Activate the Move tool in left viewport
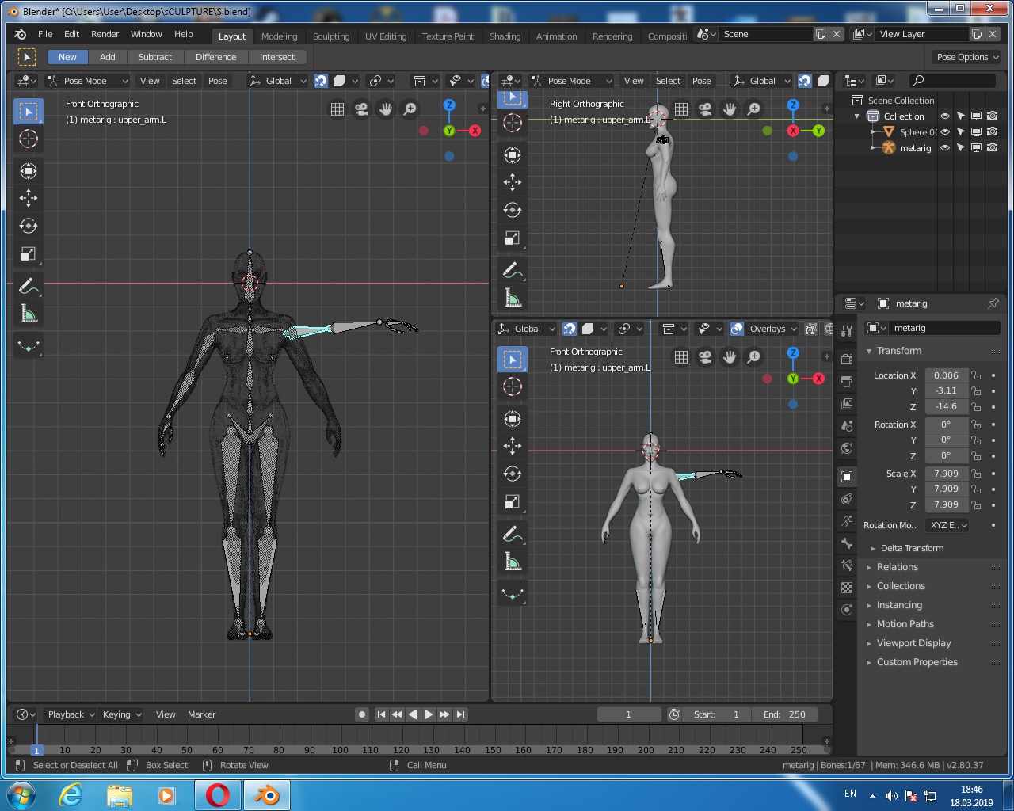This screenshot has width=1014, height=811. pos(29,198)
